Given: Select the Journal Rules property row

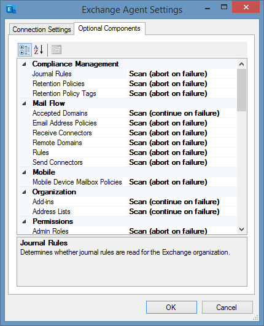Looking at the screenshot, I should [133, 74].
